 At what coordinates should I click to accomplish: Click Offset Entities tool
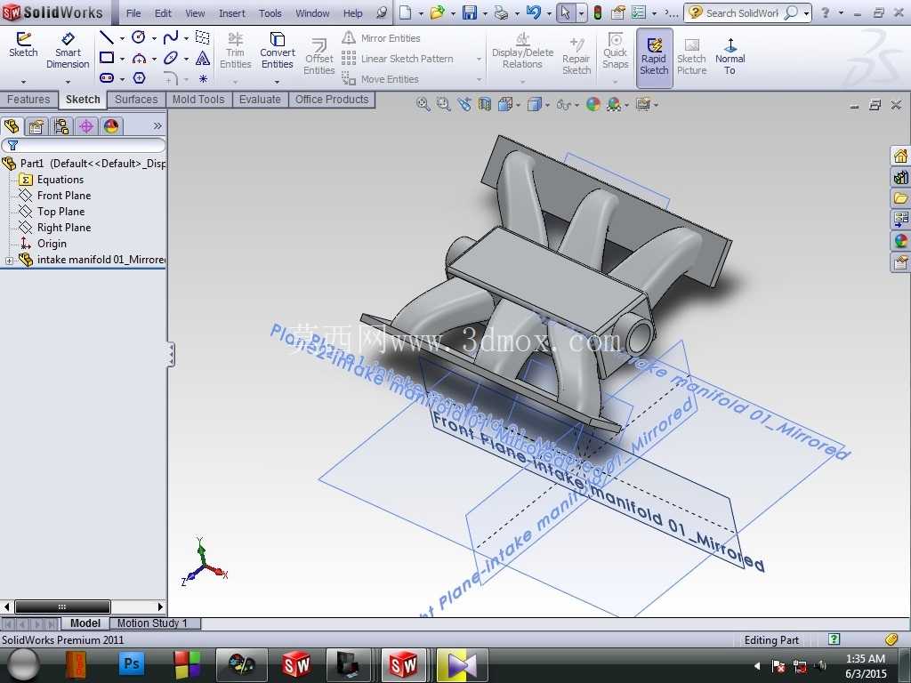coord(319,57)
